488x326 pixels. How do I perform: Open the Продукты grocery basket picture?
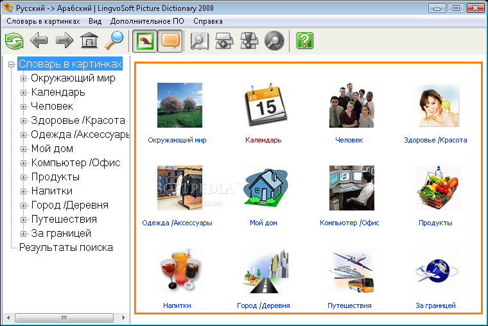tap(438, 188)
